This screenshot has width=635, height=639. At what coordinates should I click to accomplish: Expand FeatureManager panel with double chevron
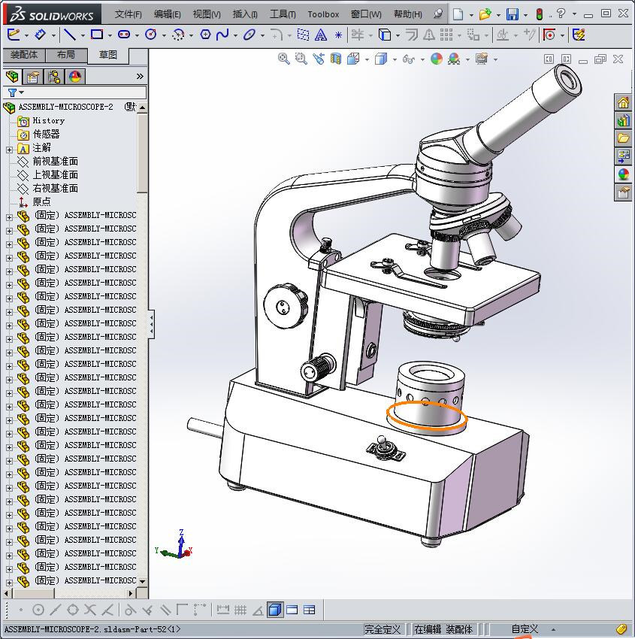140,76
